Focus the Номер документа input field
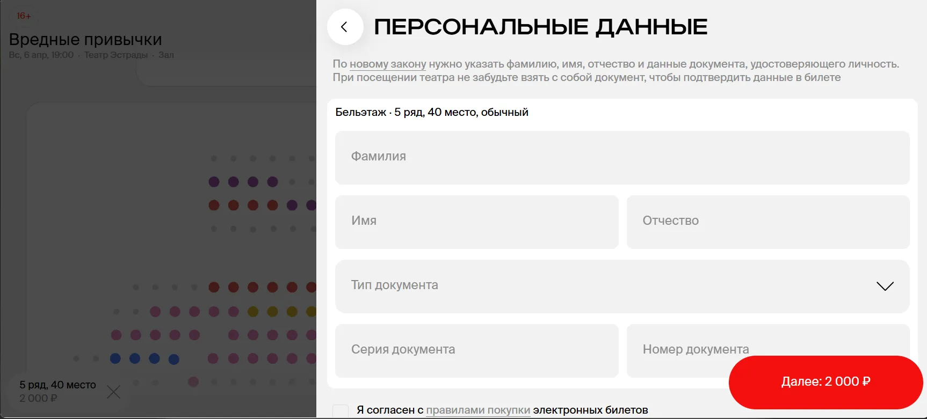The width and height of the screenshot is (927, 419). 768,351
